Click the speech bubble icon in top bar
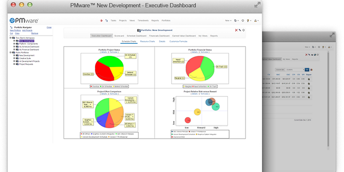The height and width of the screenshot is (172, 344). [x=243, y=21]
